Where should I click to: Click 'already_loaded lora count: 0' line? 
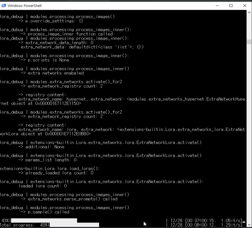click(x=56, y=173)
